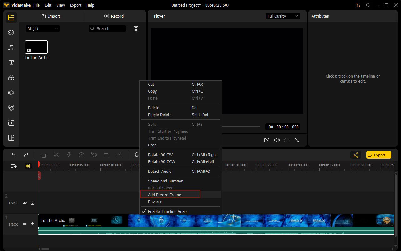The width and height of the screenshot is (401, 251).
Task: Select the Audio panel in the sidebar
Action: point(11,47)
